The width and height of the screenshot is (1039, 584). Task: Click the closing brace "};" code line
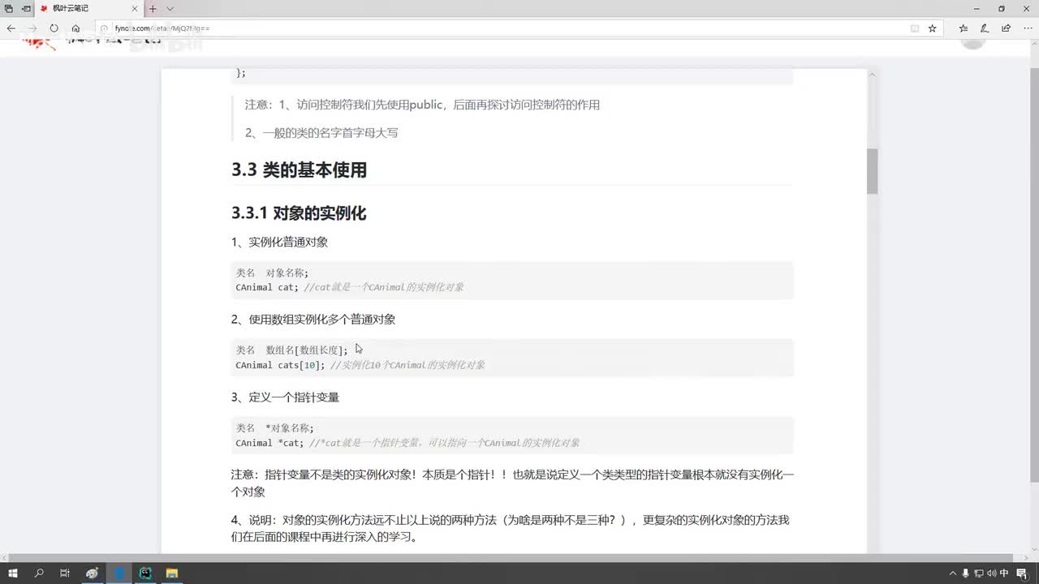coord(241,73)
